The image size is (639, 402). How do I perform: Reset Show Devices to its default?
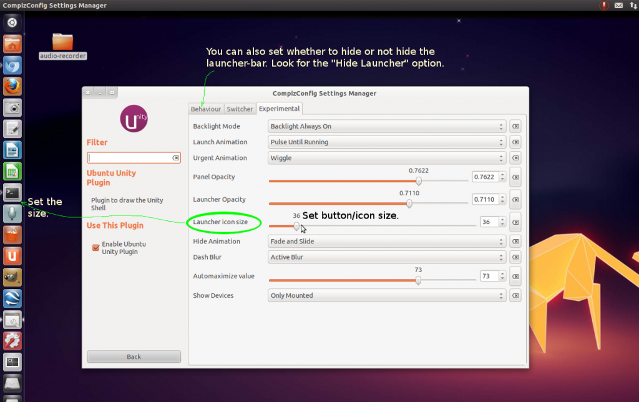click(515, 296)
